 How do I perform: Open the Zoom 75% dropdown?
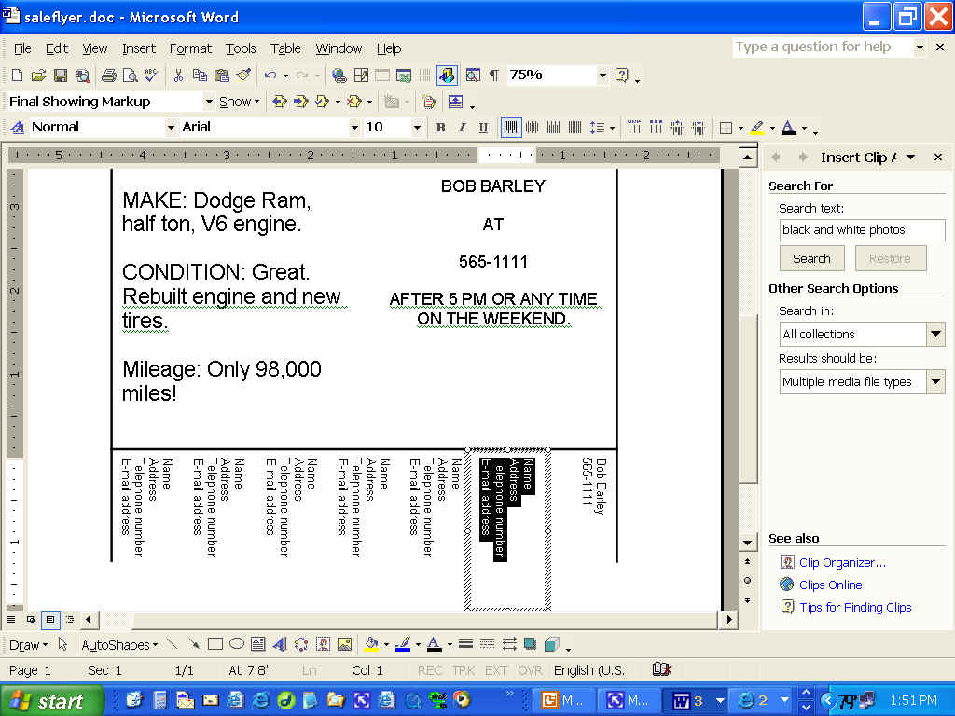tap(602, 76)
